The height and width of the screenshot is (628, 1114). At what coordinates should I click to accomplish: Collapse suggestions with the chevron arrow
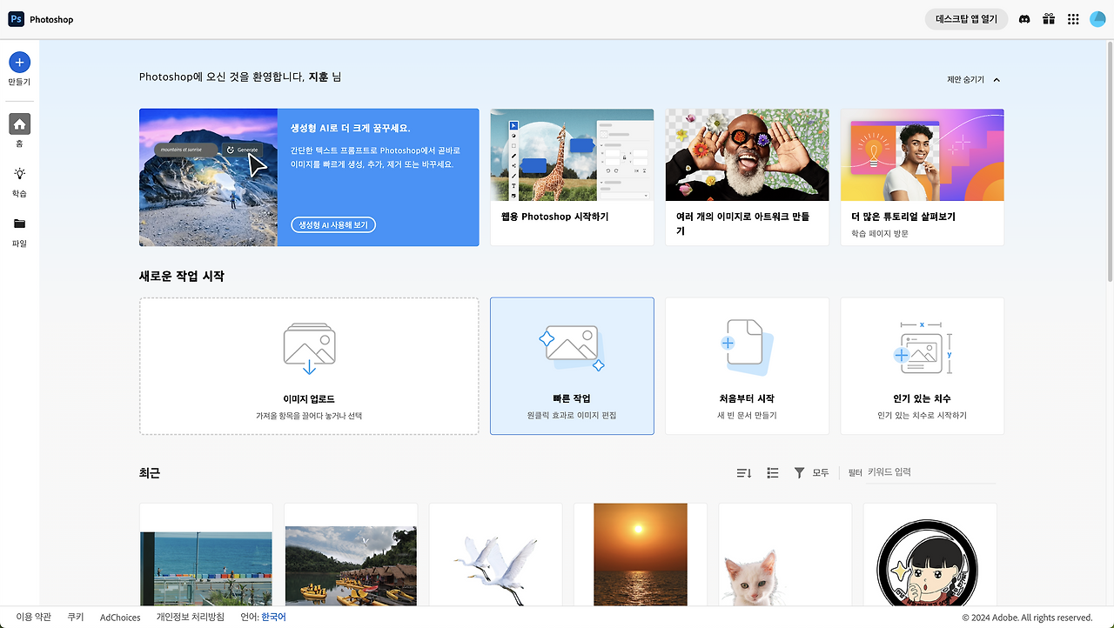(997, 80)
